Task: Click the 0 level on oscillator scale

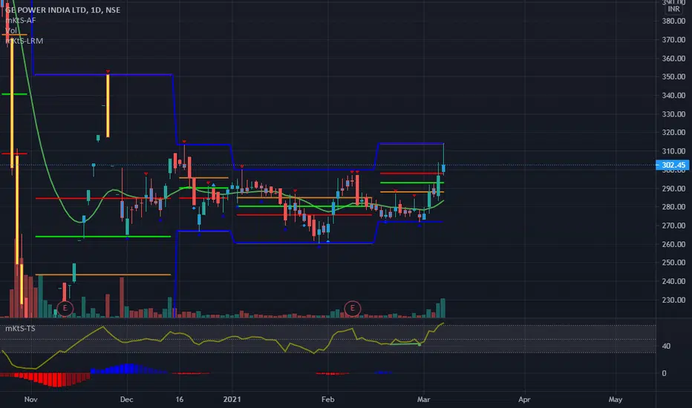Action: coord(664,373)
